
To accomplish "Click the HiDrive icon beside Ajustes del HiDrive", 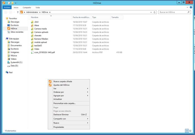I will pos(50,85).
